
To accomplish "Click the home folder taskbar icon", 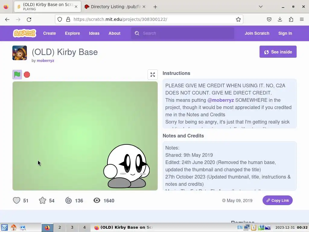I will (14, 227).
